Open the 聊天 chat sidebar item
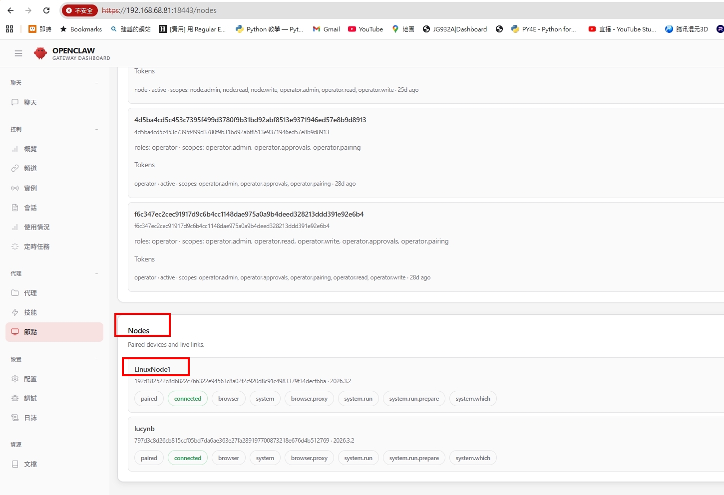The image size is (724, 495). 30,102
